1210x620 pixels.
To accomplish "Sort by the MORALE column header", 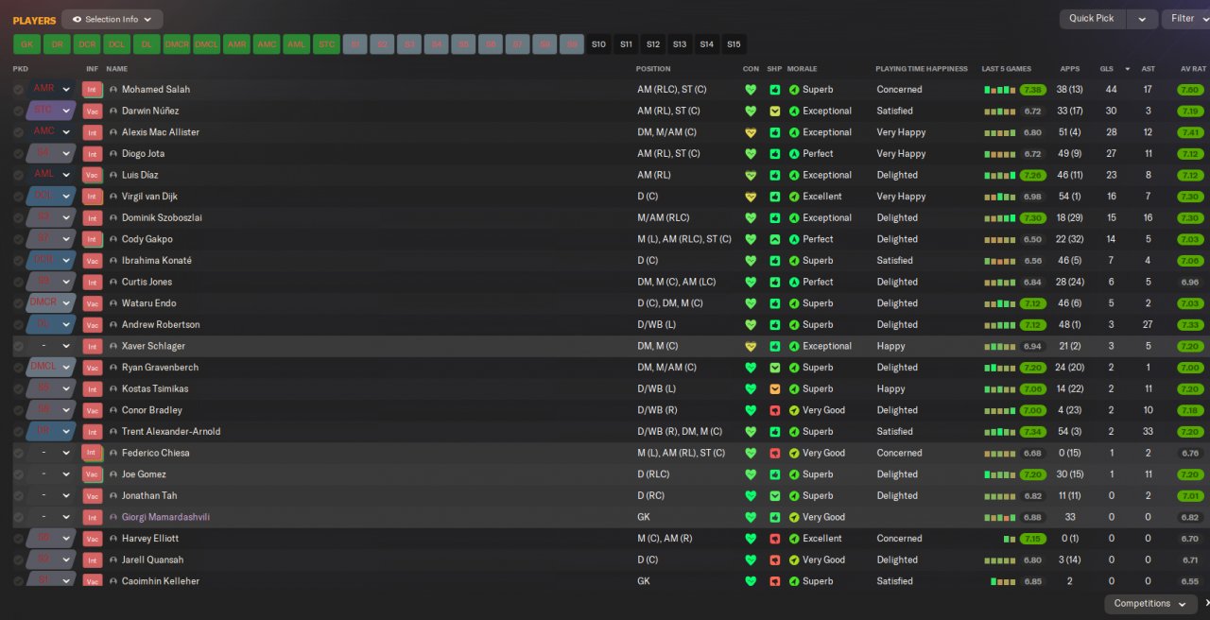I will pos(802,69).
